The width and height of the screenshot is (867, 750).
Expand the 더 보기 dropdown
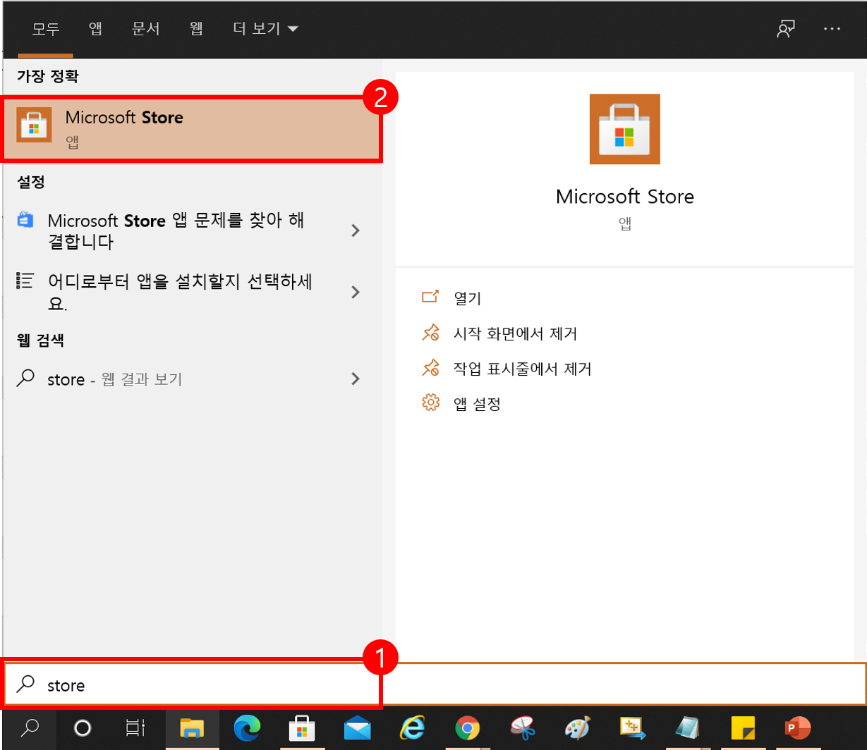pyautogui.click(x=265, y=29)
